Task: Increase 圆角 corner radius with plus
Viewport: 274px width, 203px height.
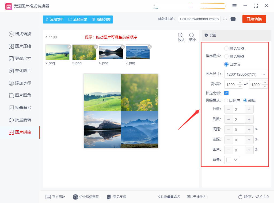Action: pyautogui.click(x=249, y=150)
